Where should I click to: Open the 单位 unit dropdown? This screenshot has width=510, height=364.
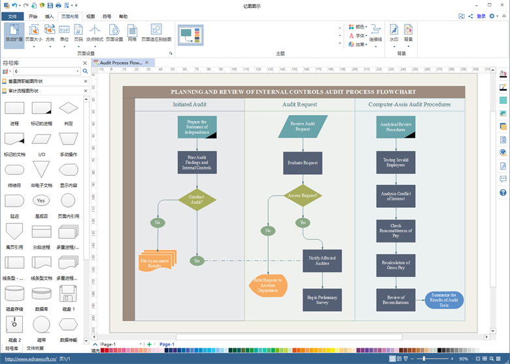[64, 35]
